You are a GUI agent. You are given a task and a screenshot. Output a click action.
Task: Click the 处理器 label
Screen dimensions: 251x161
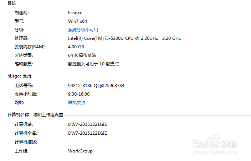tap(21, 38)
